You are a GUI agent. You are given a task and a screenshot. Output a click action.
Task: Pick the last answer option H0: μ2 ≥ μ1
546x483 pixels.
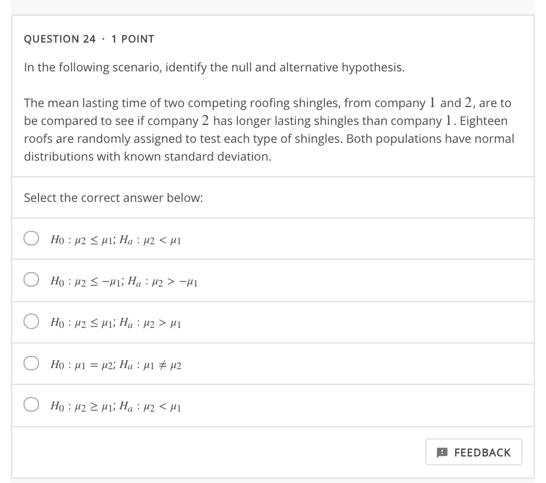117,406
